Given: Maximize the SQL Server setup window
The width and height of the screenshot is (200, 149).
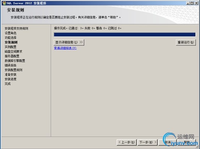Looking at the screenshot, I should point(192,3).
